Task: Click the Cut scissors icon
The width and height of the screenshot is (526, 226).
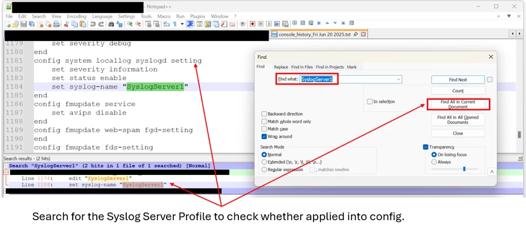Action: (66, 24)
